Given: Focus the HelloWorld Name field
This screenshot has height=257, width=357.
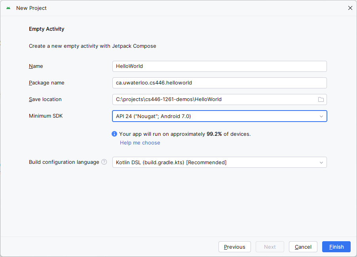Looking at the screenshot, I should coord(219,66).
